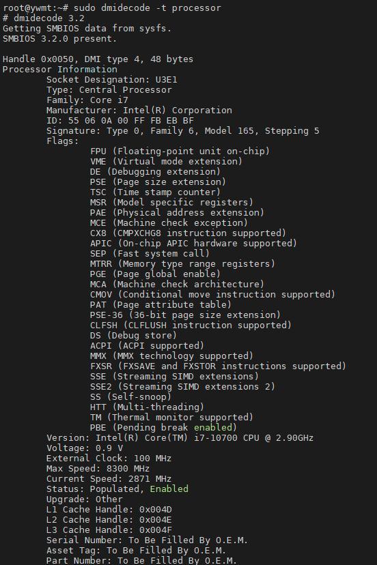Viewport: 377px width, 565px height.
Task: Click the FXSR instructions supported flag
Action: [x=219, y=366]
